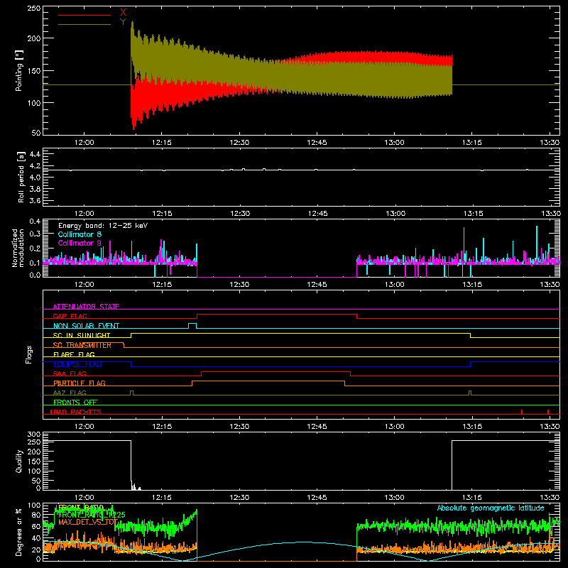Screen dimensions: 568x568
Task: Click the 12:15 time label under Pointing plot
Action: (x=162, y=143)
